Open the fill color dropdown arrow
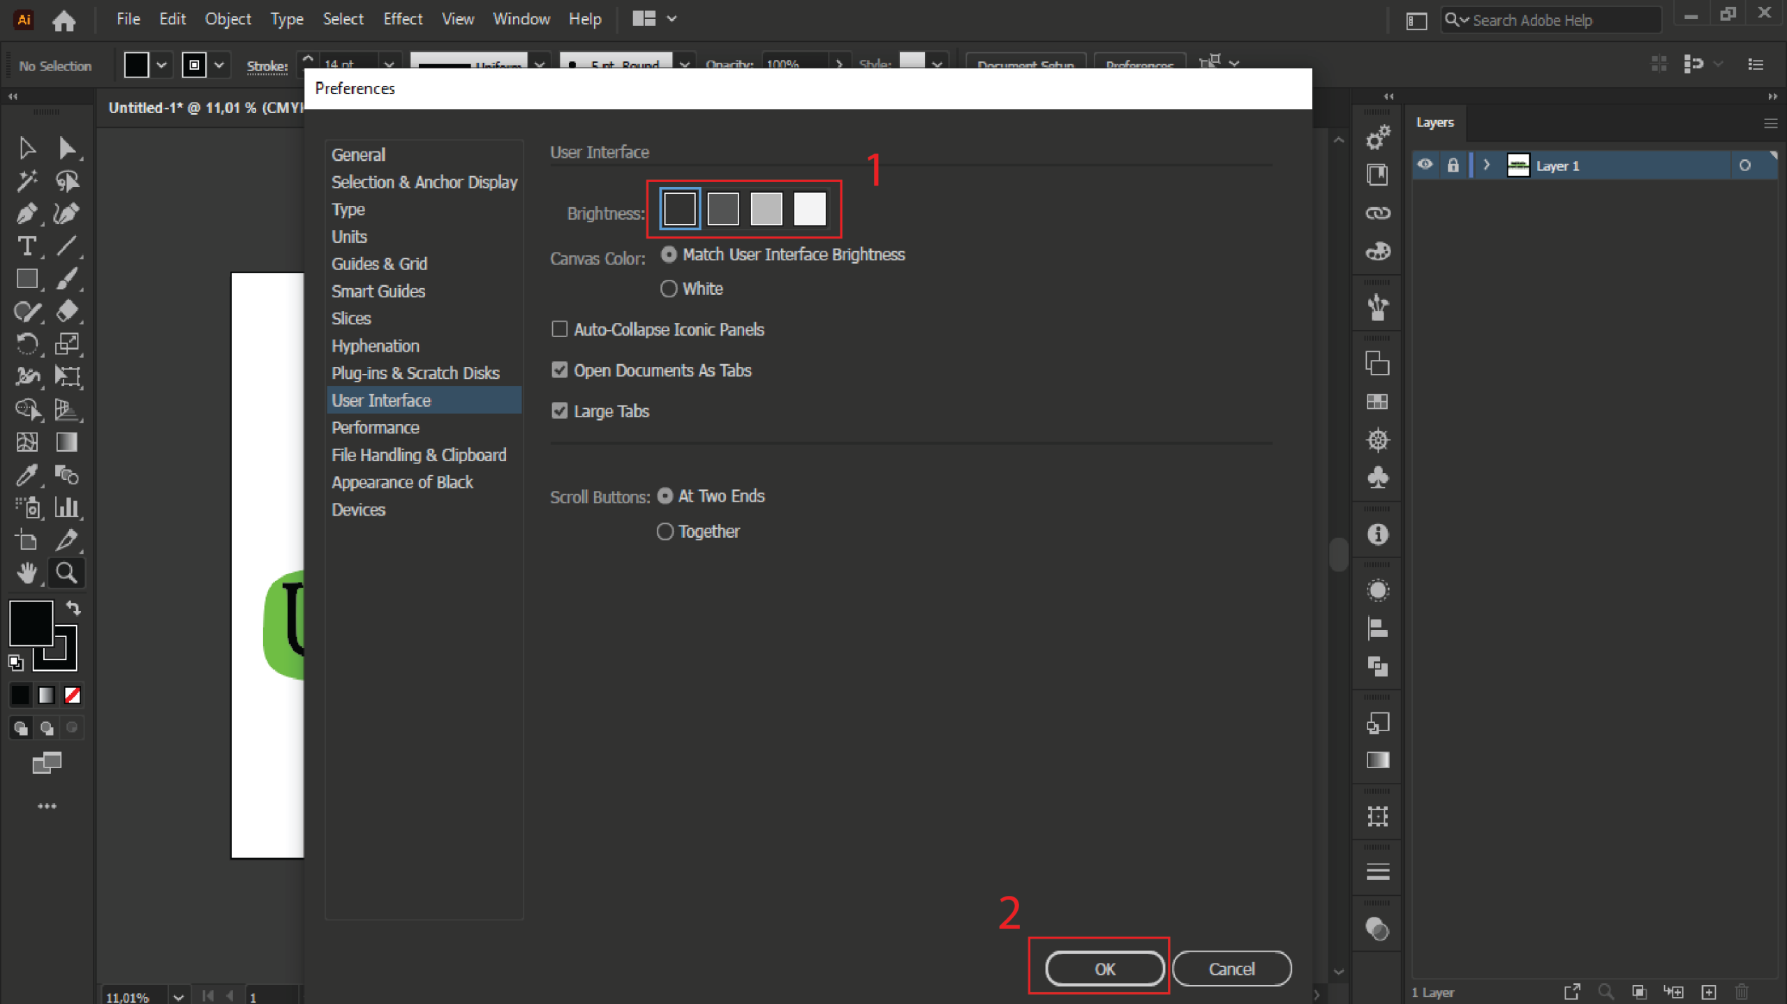This screenshot has width=1787, height=1004. (161, 66)
